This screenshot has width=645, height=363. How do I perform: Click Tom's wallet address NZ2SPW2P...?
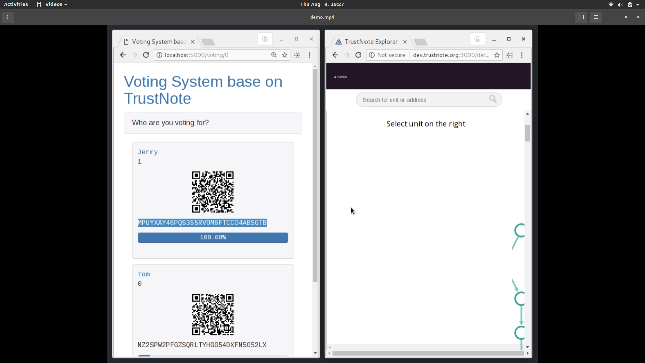pos(202,345)
